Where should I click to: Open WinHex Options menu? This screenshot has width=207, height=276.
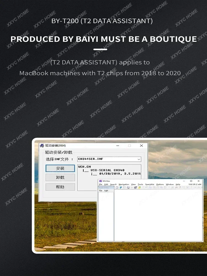(x=160, y=184)
